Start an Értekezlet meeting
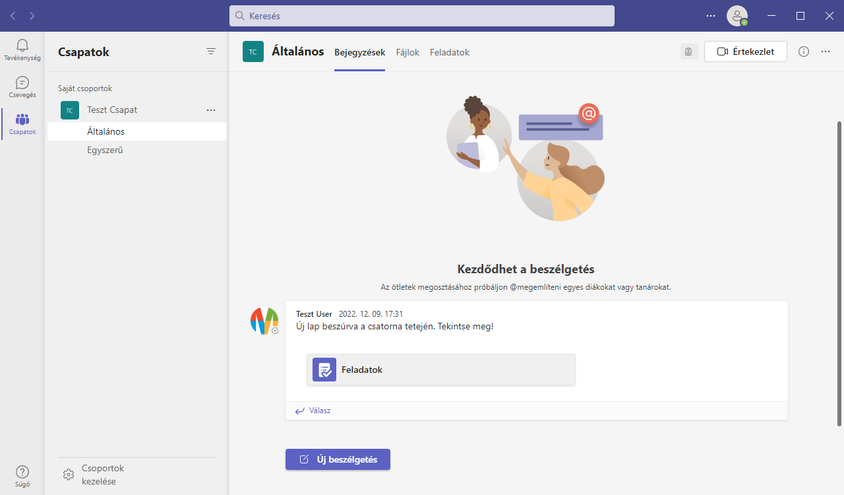Screen dimensions: 844x495 coord(745,51)
